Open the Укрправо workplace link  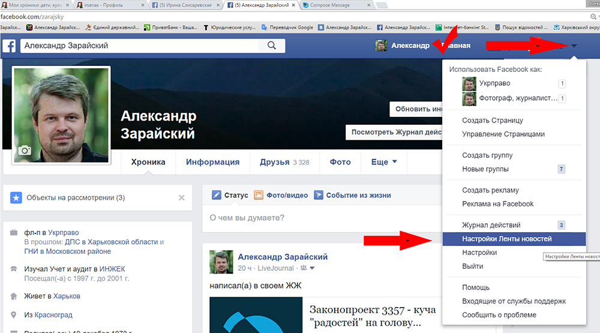pos(63,232)
